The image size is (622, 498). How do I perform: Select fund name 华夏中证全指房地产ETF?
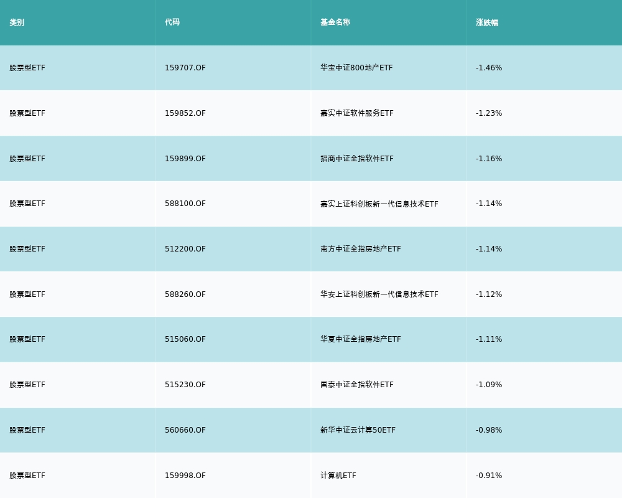361,339
